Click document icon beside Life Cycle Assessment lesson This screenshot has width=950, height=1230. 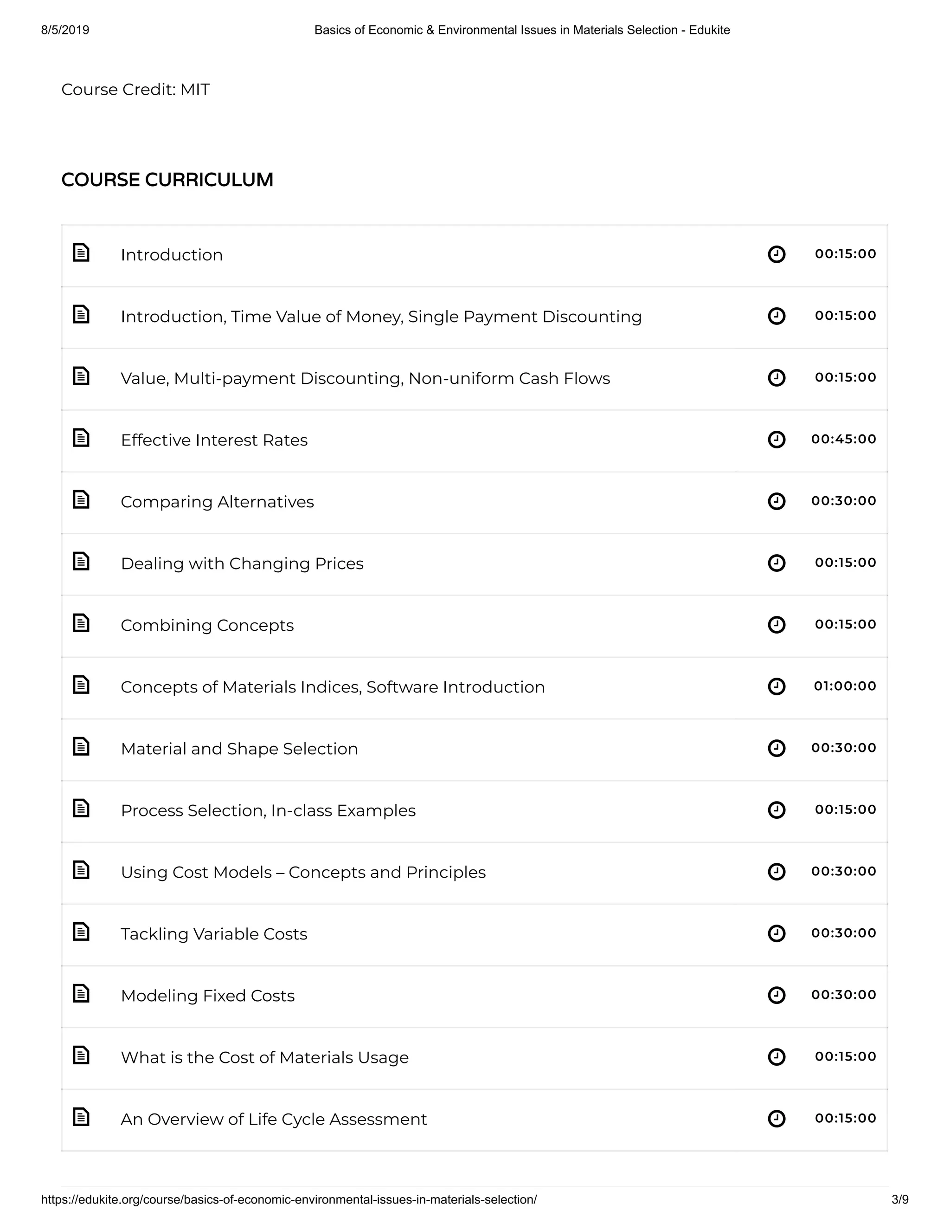[81, 1117]
